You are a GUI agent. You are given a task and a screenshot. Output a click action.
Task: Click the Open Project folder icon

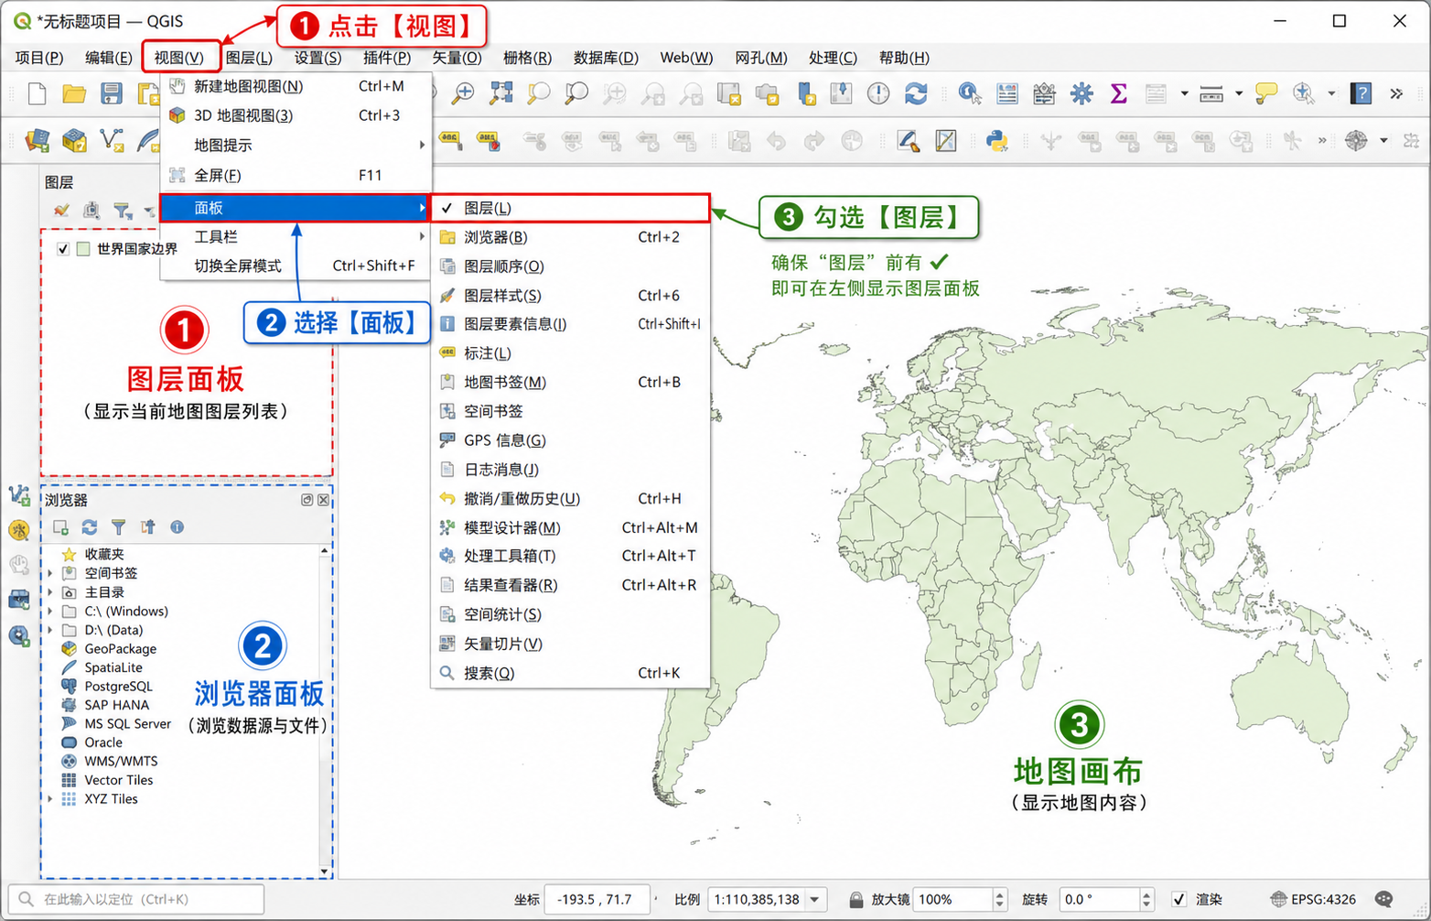pyautogui.click(x=74, y=93)
